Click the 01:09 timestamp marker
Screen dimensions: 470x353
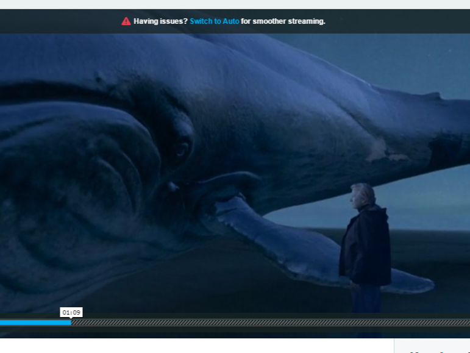71,313
